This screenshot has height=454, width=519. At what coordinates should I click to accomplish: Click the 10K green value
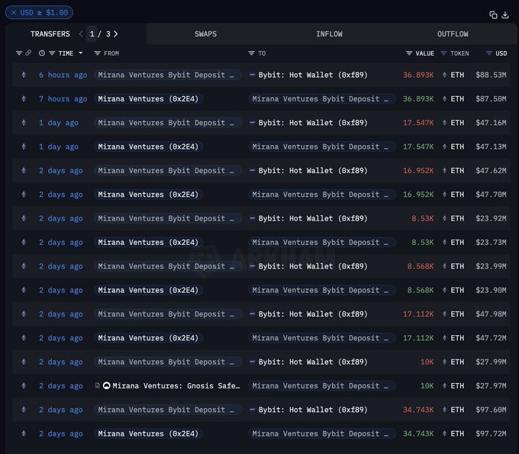click(427, 385)
